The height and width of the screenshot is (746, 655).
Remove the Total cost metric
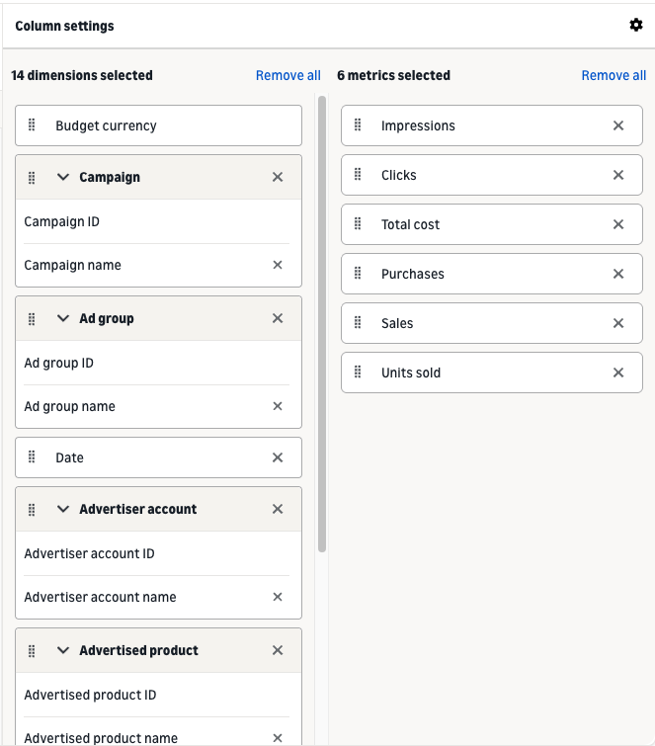617,224
